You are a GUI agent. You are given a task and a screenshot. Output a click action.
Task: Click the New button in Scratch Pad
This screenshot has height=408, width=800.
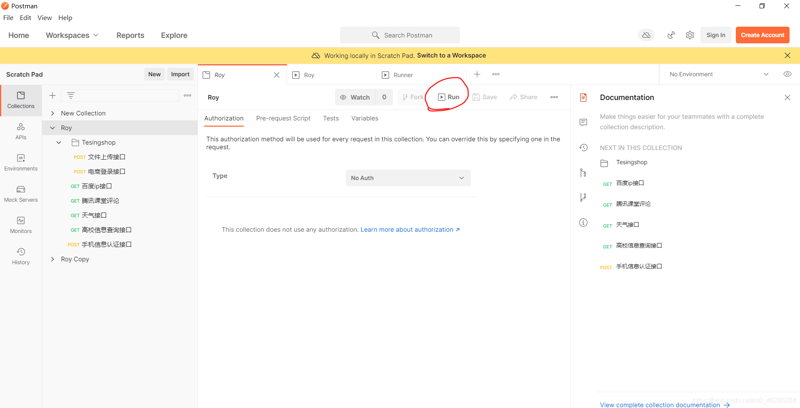tap(154, 74)
